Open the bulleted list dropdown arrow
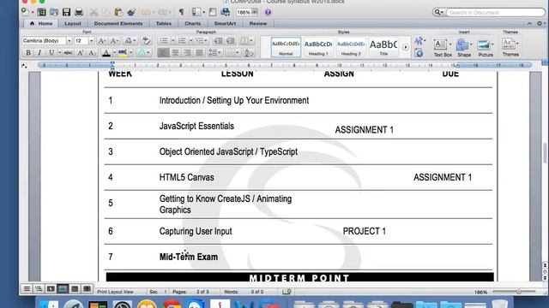 pyautogui.click(x=172, y=41)
